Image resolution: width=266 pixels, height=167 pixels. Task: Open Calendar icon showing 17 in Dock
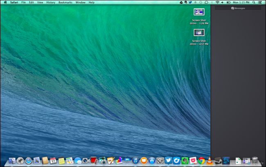click(x=53, y=160)
